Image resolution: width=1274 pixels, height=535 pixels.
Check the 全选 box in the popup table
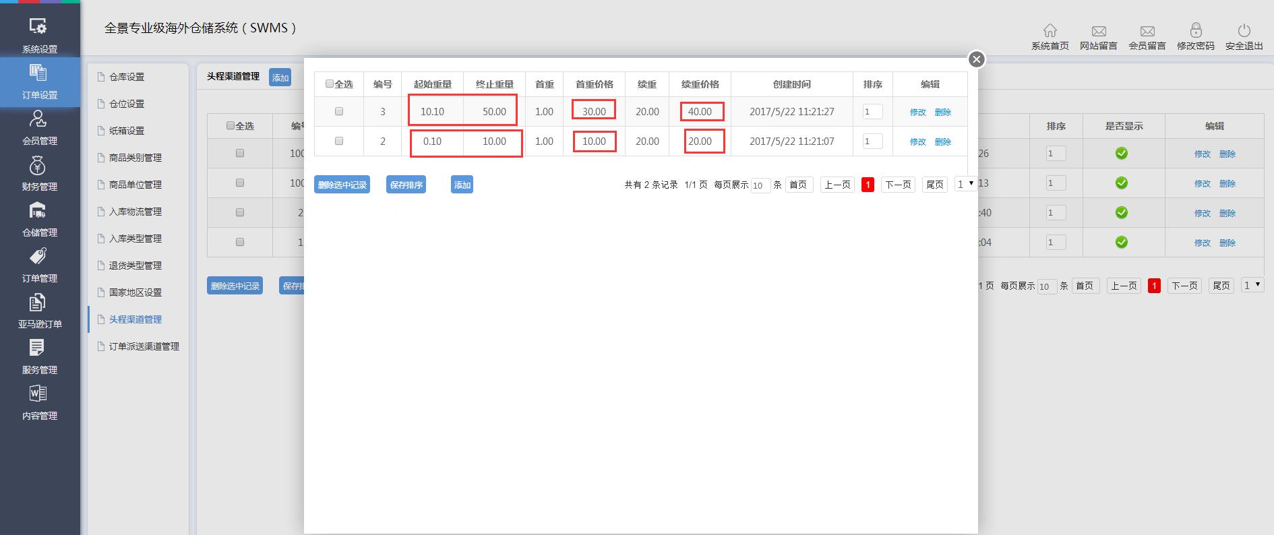(330, 84)
